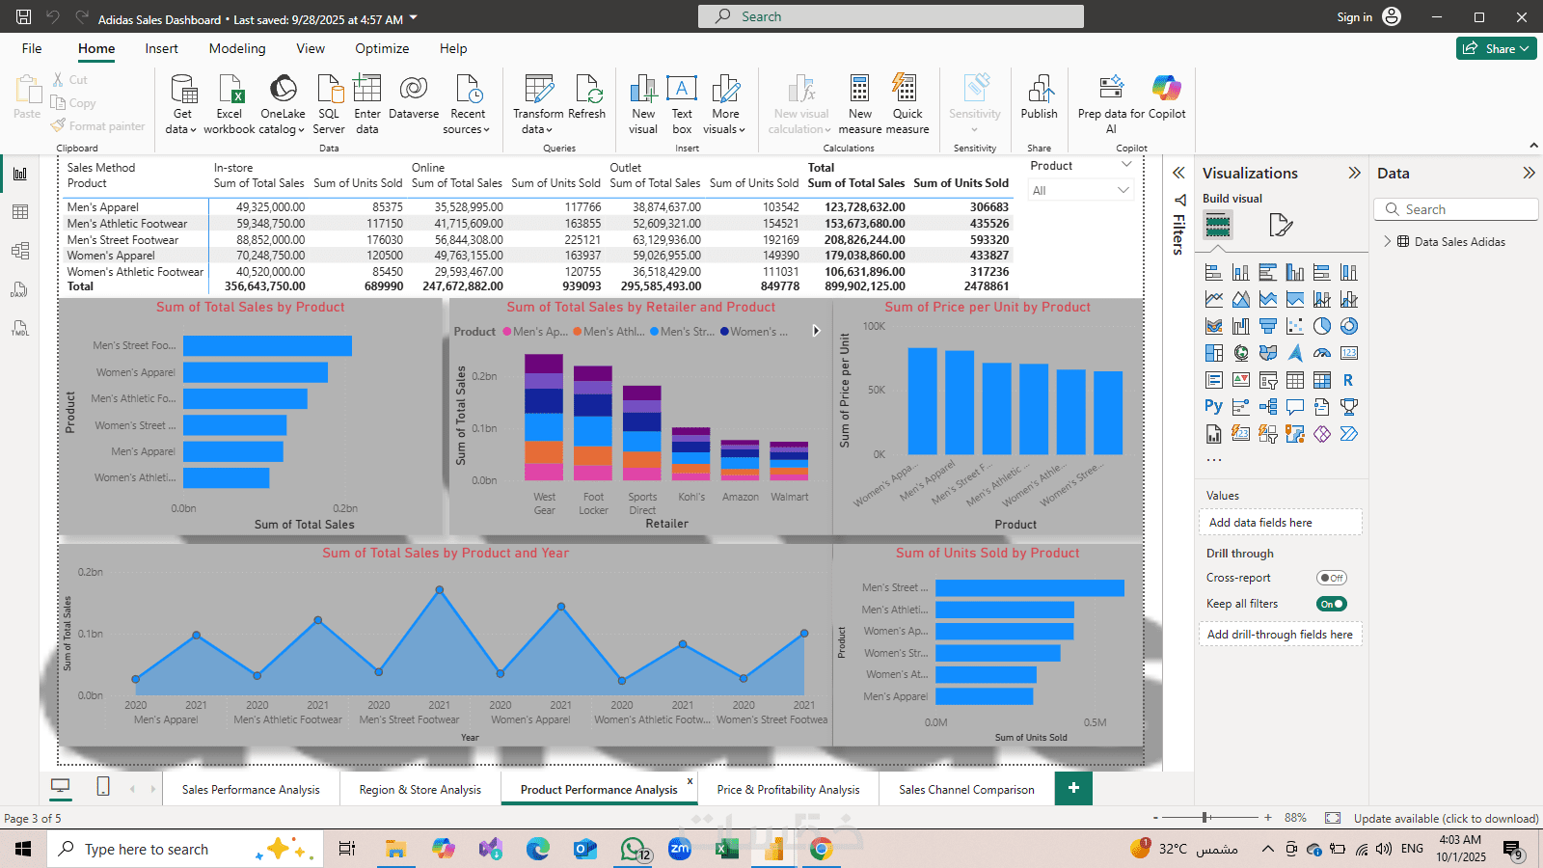
Task: Open the Get data button
Action: click(x=181, y=104)
